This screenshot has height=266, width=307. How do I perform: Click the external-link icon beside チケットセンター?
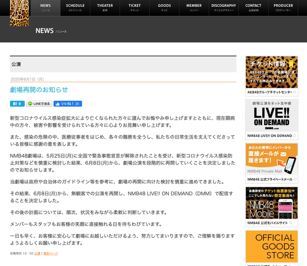click(295, 92)
